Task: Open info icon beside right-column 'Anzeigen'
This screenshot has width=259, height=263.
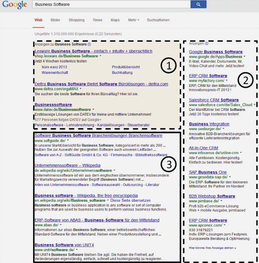Action: pos(207,43)
